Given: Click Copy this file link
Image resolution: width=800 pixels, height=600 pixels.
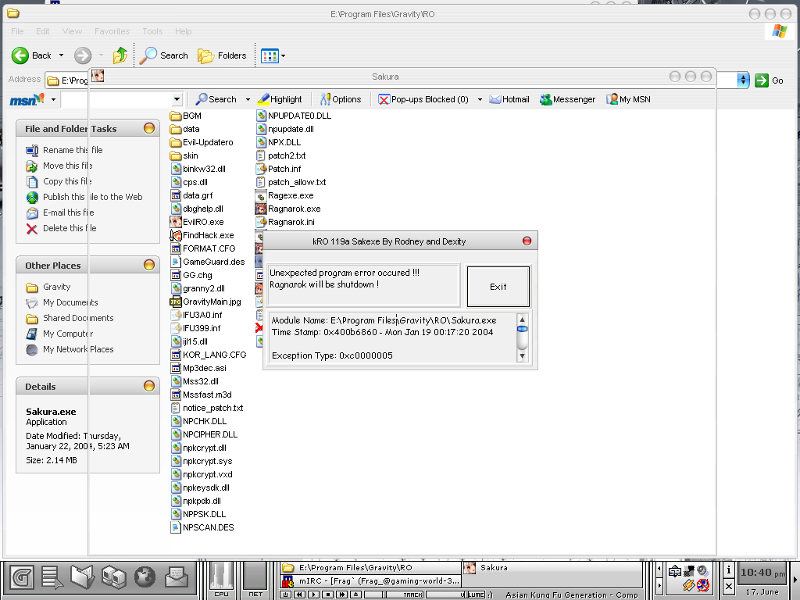Looking at the screenshot, I should point(67,181).
